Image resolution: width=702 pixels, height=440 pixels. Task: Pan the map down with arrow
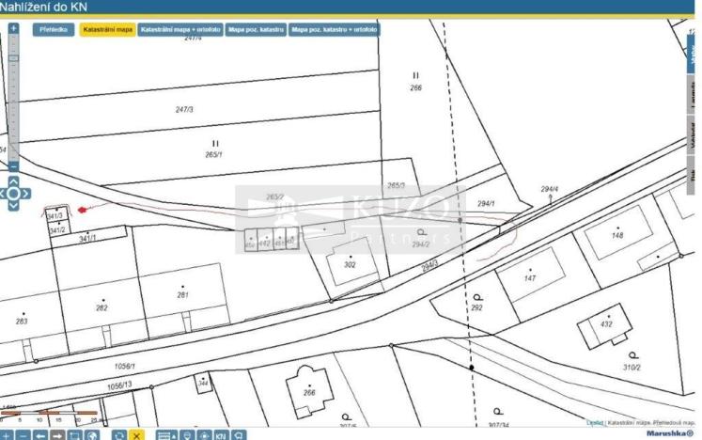13,206
